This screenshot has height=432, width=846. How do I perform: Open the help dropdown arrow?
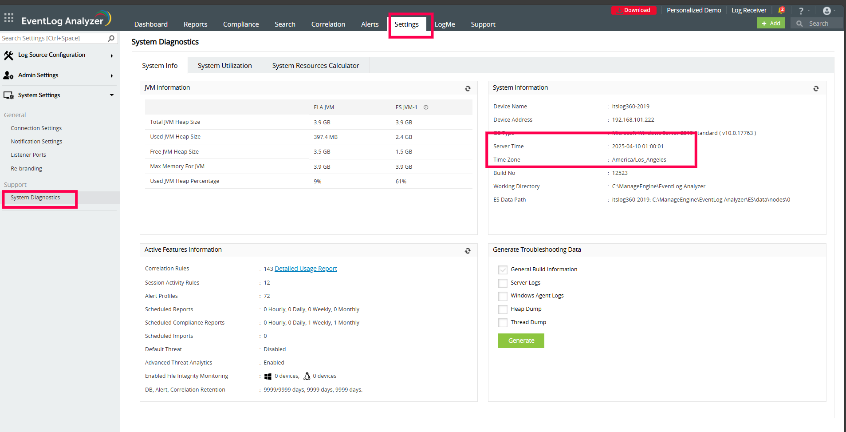pos(809,11)
